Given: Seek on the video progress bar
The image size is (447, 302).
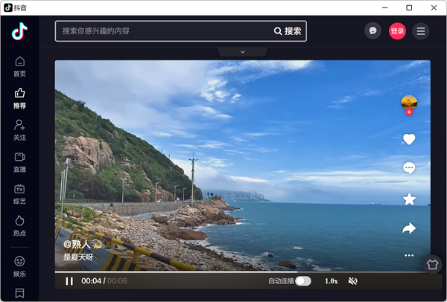Looking at the screenshot, I should pyautogui.click(x=243, y=272).
